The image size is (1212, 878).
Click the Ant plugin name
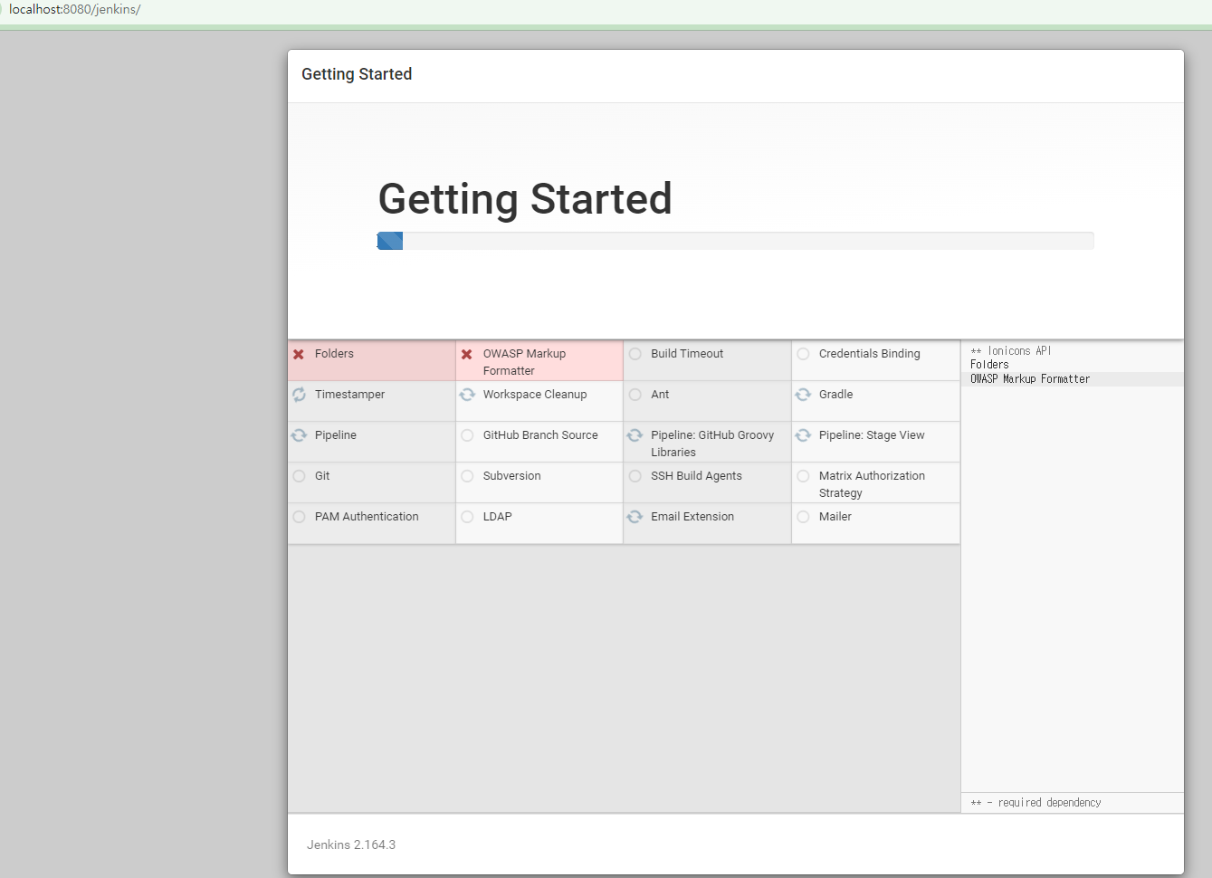[660, 395]
